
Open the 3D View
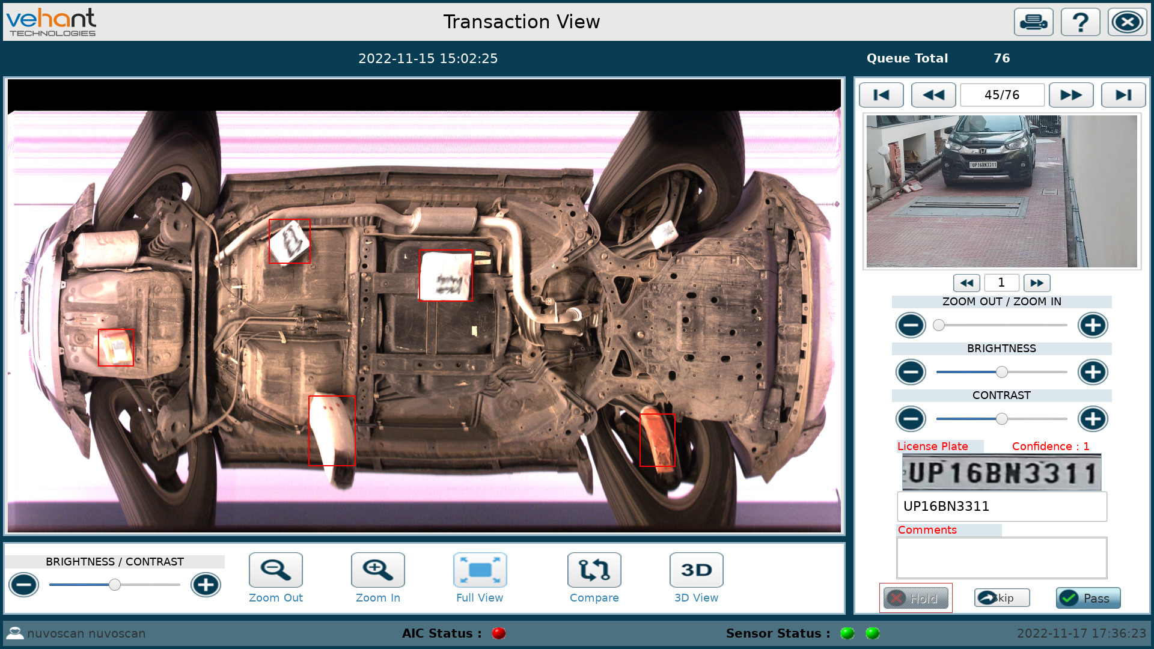click(x=696, y=570)
